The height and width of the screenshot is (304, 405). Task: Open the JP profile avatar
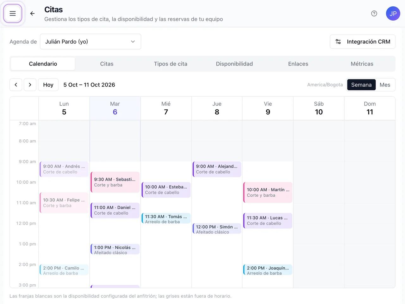pyautogui.click(x=393, y=14)
